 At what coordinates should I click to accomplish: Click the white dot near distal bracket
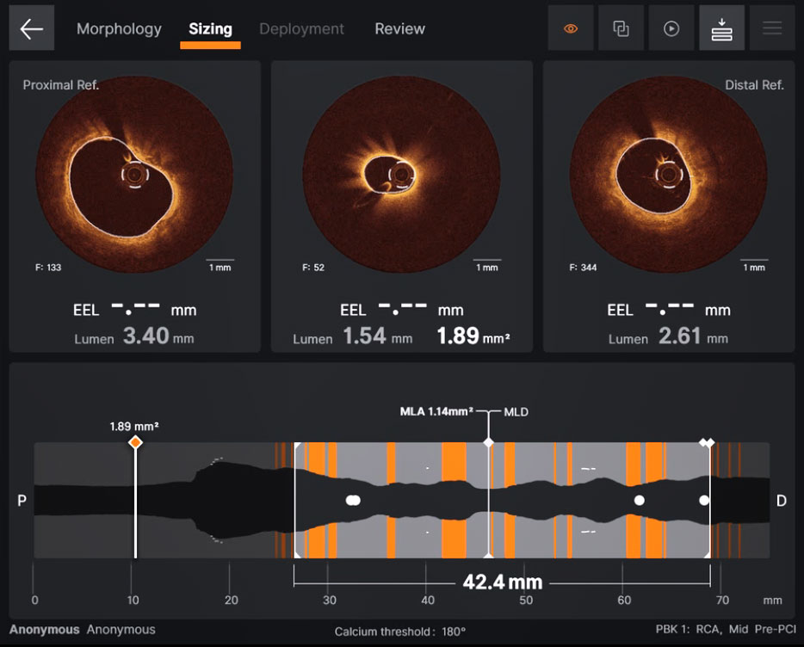tap(704, 501)
